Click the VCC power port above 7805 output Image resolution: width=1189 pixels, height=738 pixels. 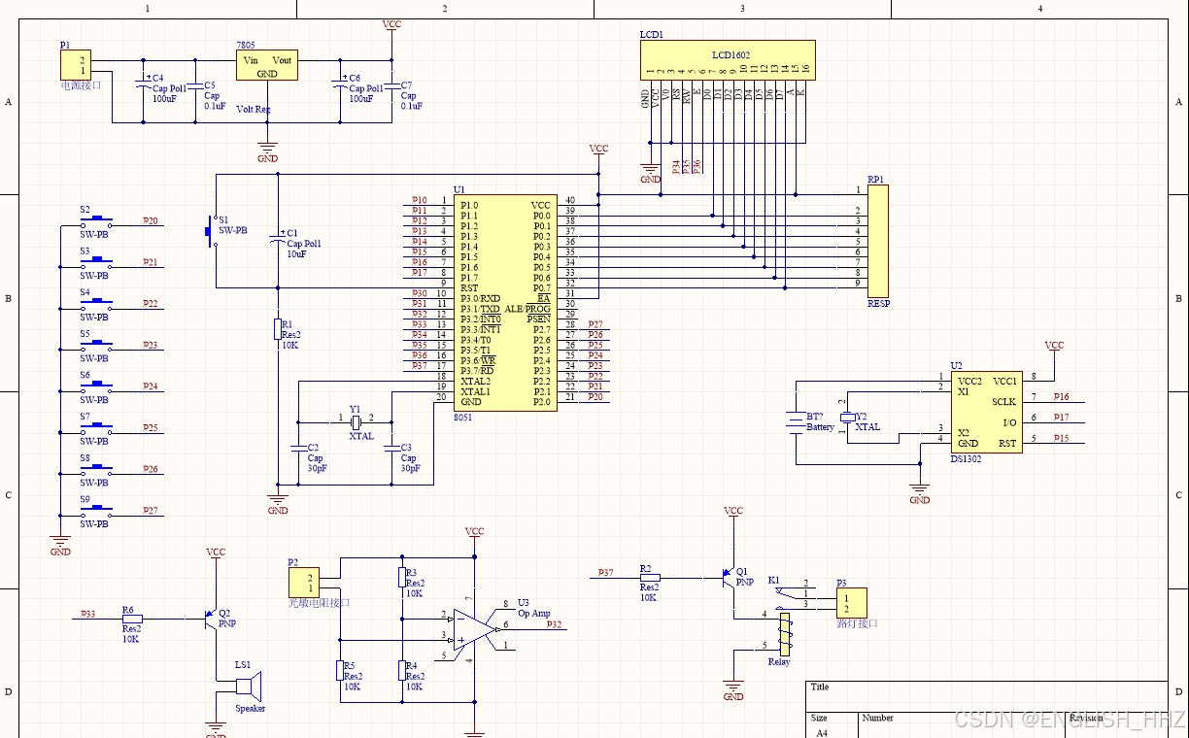point(391,26)
